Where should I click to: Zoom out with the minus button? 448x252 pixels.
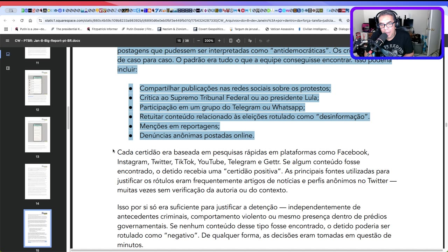click(198, 41)
